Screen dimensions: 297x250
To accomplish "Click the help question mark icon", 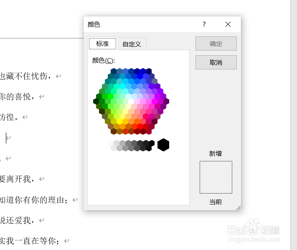I will [204, 24].
